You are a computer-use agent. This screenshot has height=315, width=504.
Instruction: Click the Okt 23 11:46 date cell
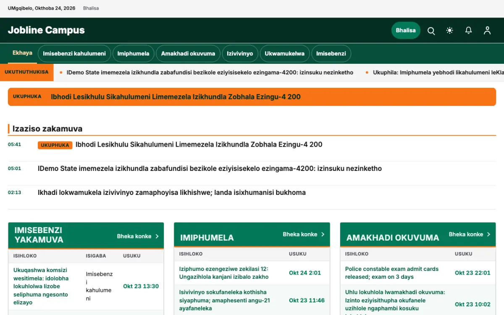point(307,300)
